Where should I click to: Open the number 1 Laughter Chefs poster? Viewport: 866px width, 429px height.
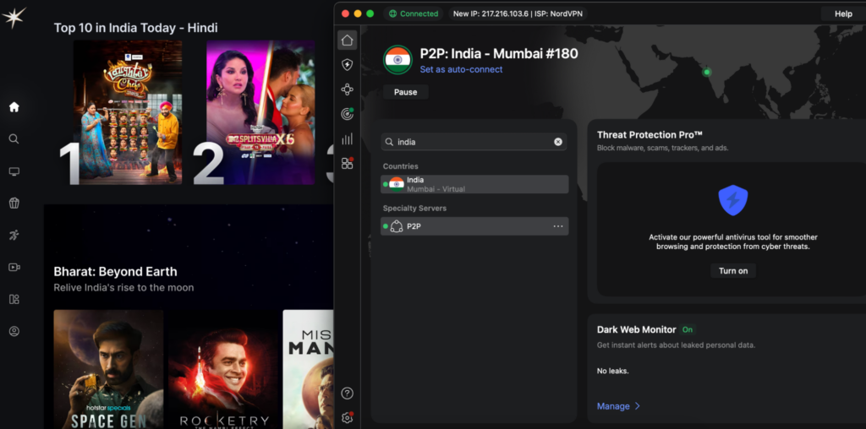click(x=128, y=112)
